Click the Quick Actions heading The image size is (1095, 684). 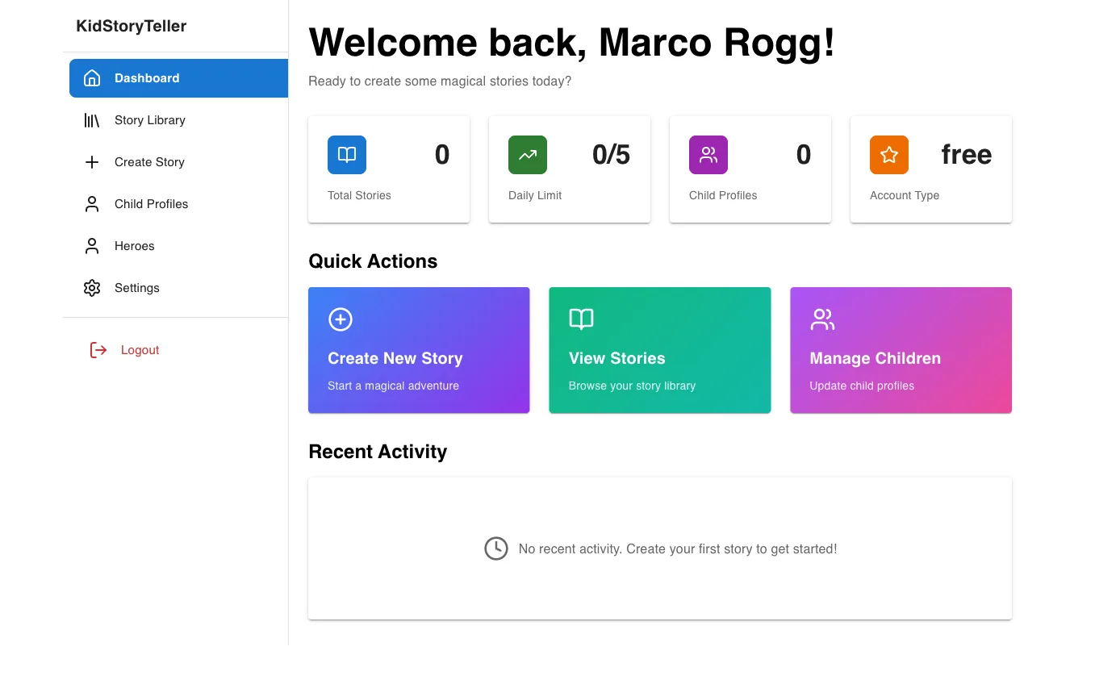(373, 261)
